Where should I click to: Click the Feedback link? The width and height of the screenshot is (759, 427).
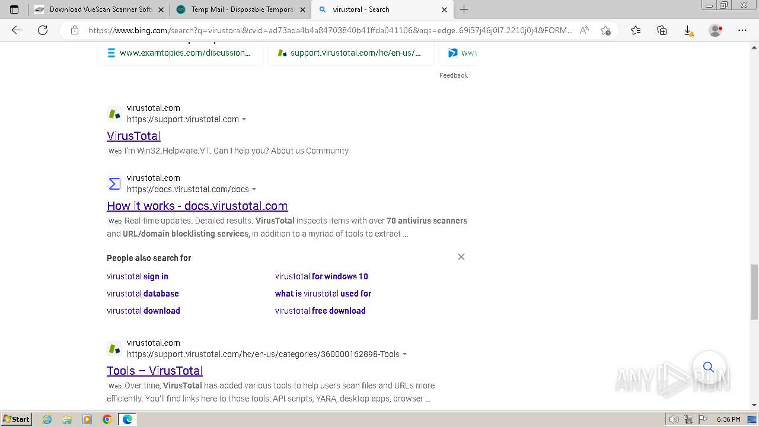[454, 75]
